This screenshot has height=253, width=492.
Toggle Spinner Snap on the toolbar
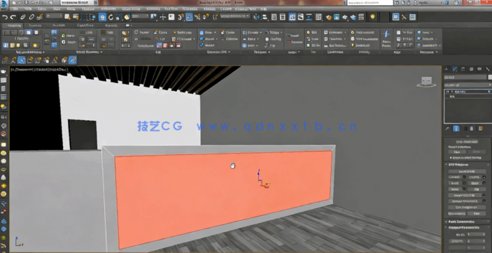tap(206, 17)
